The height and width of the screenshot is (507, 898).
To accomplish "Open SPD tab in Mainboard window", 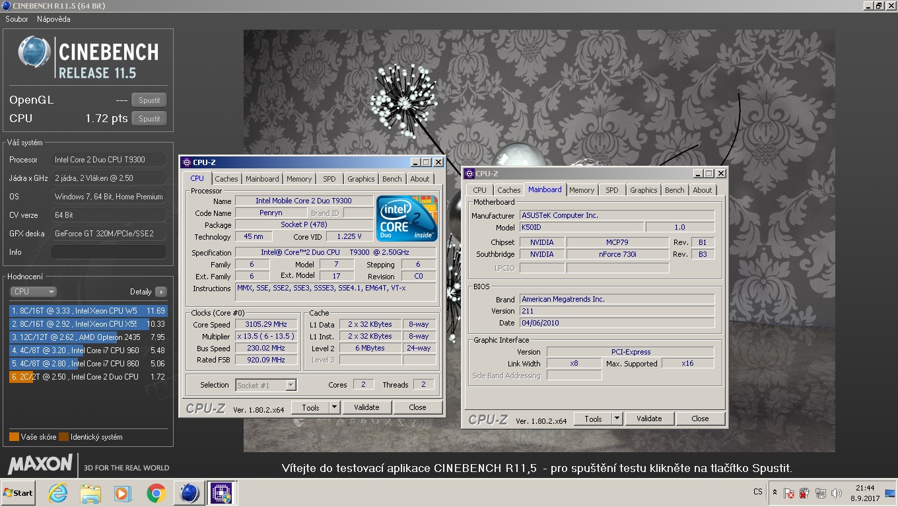I will (x=612, y=190).
